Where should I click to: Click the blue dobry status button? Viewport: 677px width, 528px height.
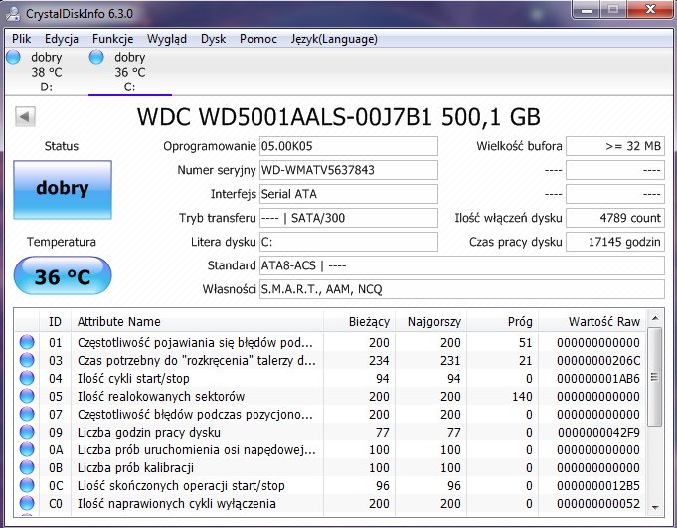pyautogui.click(x=63, y=190)
